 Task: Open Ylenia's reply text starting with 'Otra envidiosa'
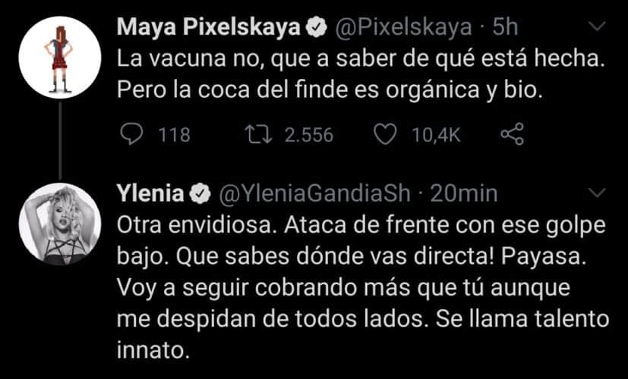(x=363, y=288)
